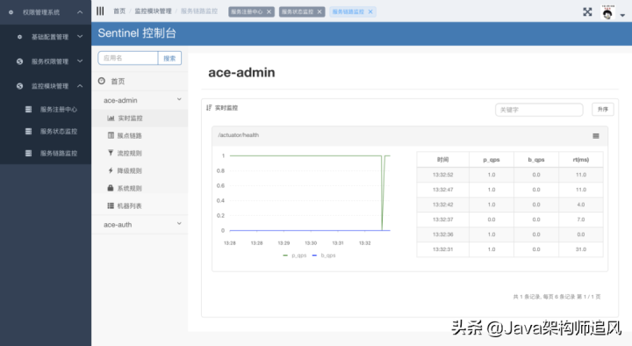Toggle the b_qps legend series
The image size is (632, 346).
click(324, 256)
